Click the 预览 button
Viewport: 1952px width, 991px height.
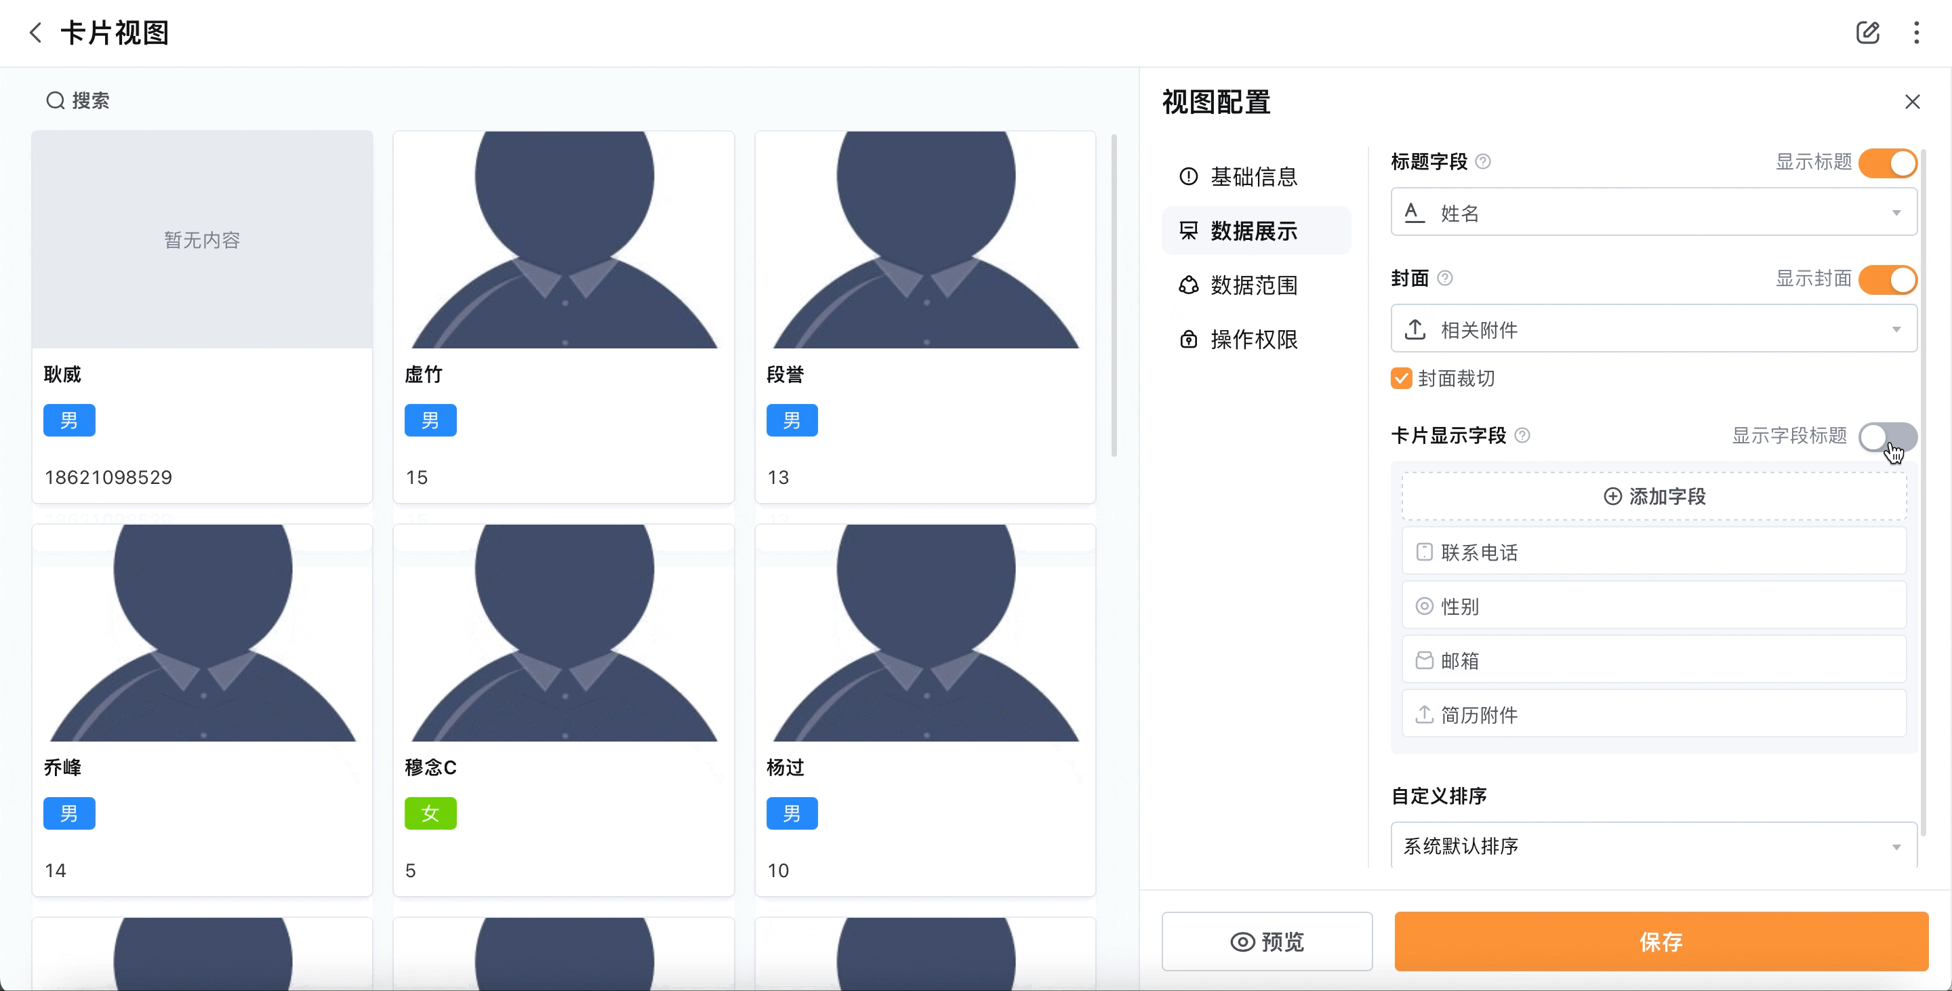(1267, 942)
